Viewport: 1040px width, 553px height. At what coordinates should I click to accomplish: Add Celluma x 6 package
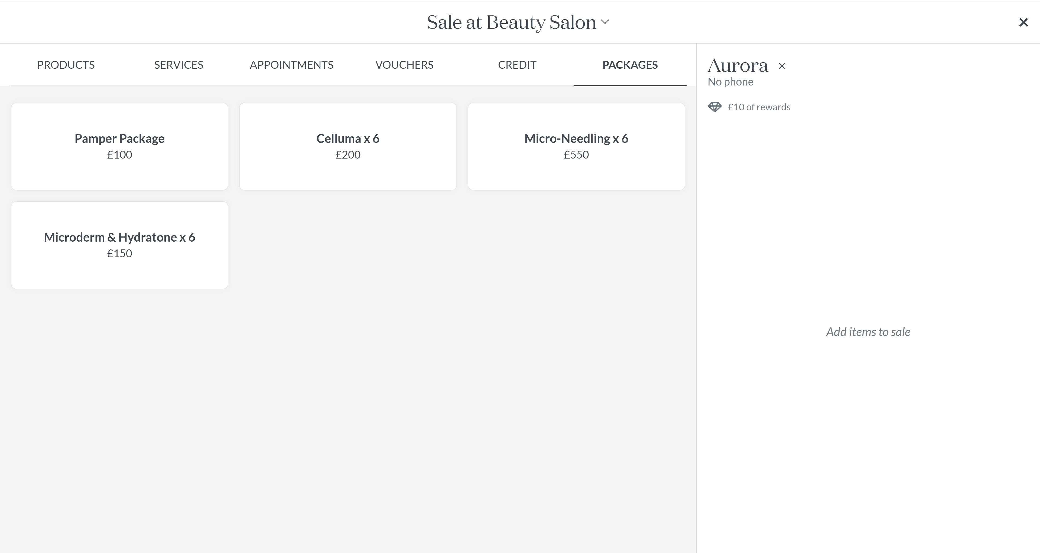pos(347,146)
